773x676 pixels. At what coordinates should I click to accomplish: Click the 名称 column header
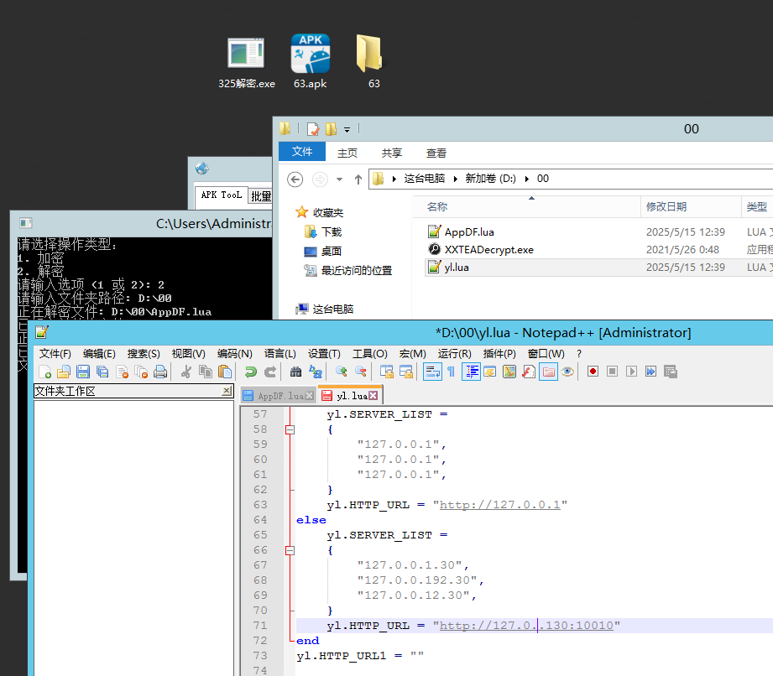pos(437,206)
